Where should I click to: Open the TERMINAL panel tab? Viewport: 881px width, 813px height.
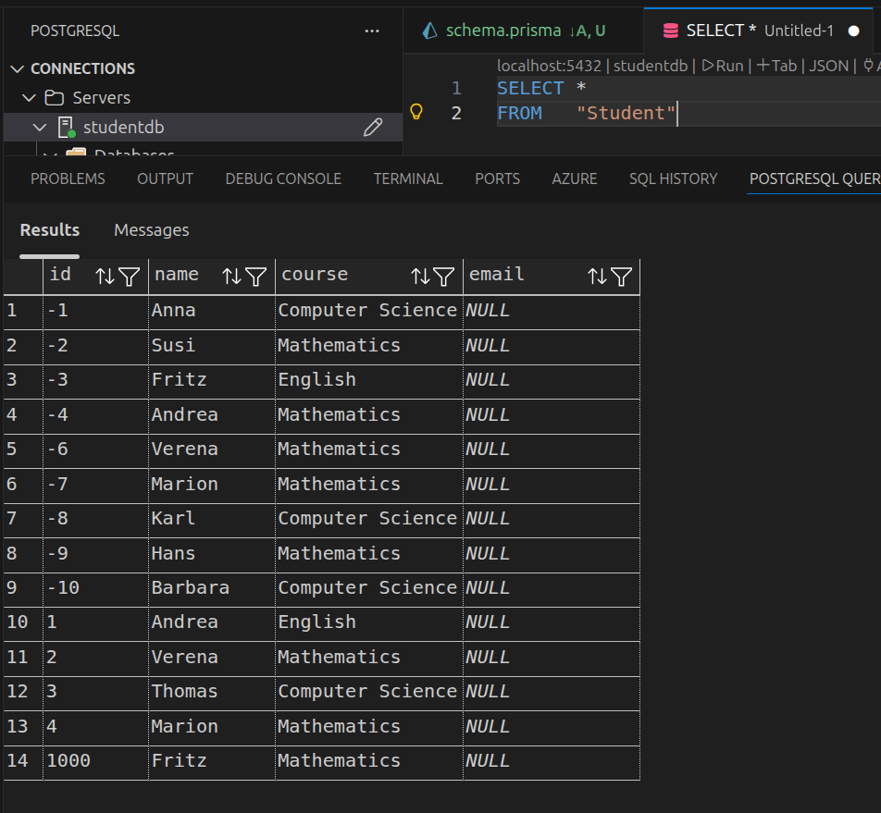(x=408, y=179)
